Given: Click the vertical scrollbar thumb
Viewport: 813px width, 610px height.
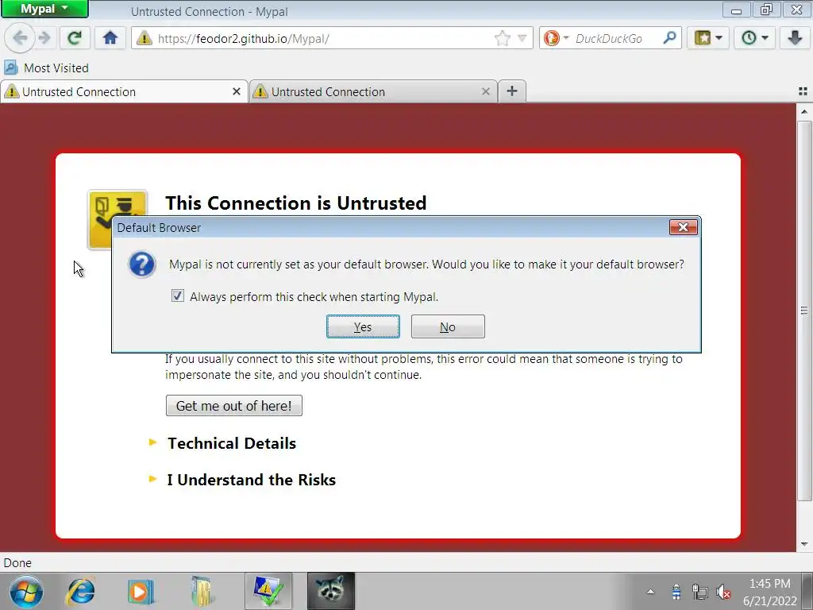Looking at the screenshot, I should (x=804, y=311).
